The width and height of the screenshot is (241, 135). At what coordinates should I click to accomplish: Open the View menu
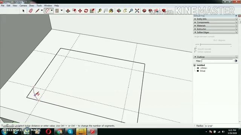[x=15, y=6]
